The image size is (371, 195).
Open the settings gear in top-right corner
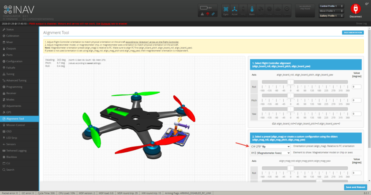coord(367,3)
